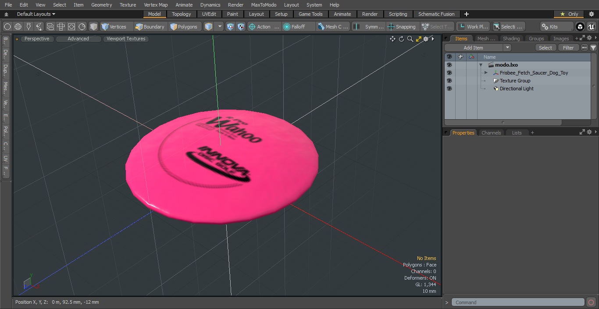
Task: Click the Command input field
Action: click(x=518, y=302)
